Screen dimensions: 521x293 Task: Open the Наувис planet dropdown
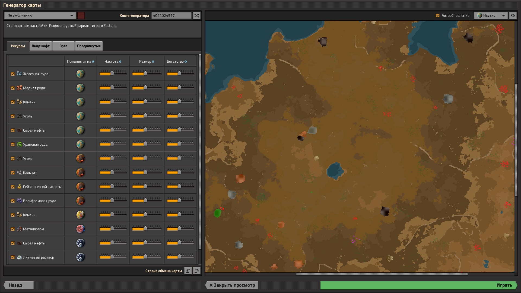point(491,15)
